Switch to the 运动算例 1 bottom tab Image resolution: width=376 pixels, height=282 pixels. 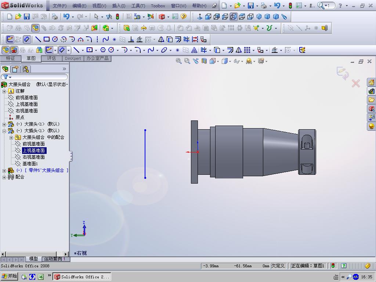click(55, 259)
